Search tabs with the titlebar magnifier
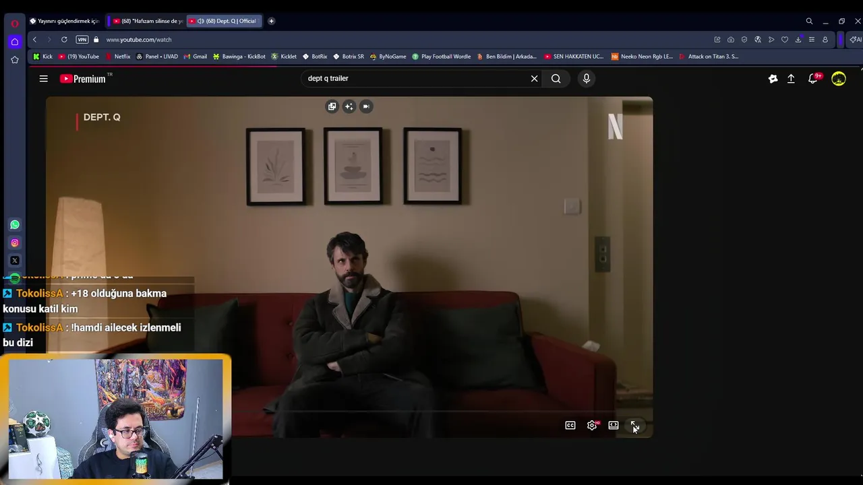This screenshot has width=863, height=485. 809,21
